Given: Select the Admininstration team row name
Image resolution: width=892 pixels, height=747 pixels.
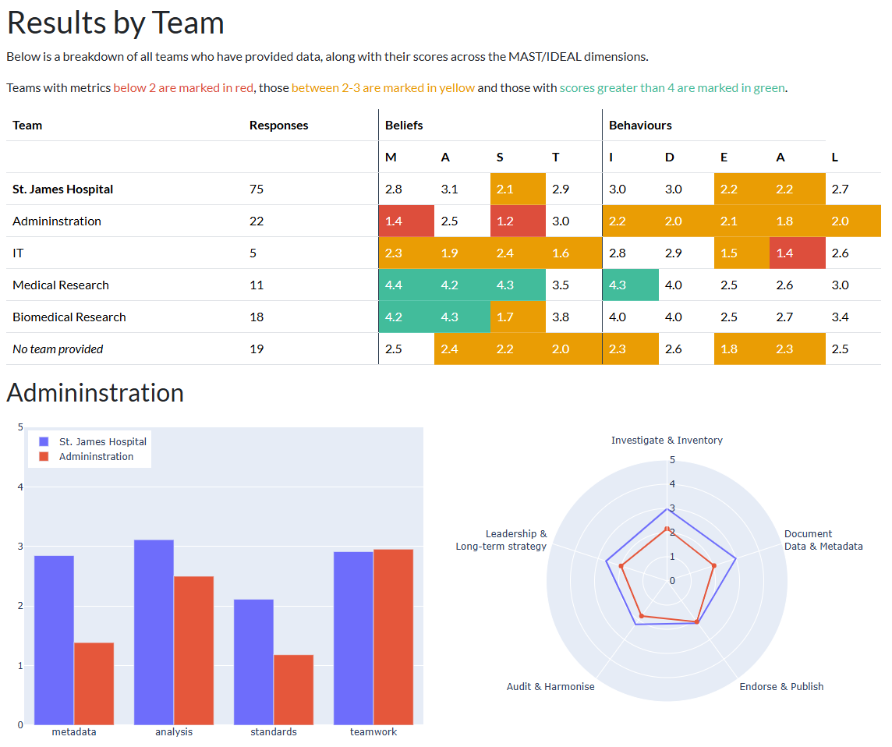Looking at the screenshot, I should [57, 221].
